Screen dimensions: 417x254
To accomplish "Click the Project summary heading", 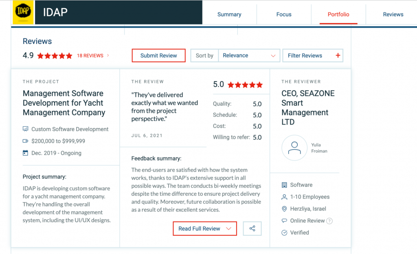I will (44, 177).
